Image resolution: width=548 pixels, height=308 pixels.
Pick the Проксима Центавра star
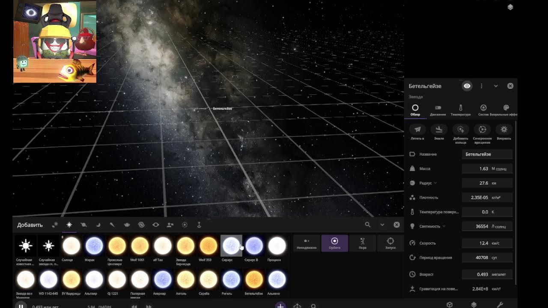[x=117, y=246]
